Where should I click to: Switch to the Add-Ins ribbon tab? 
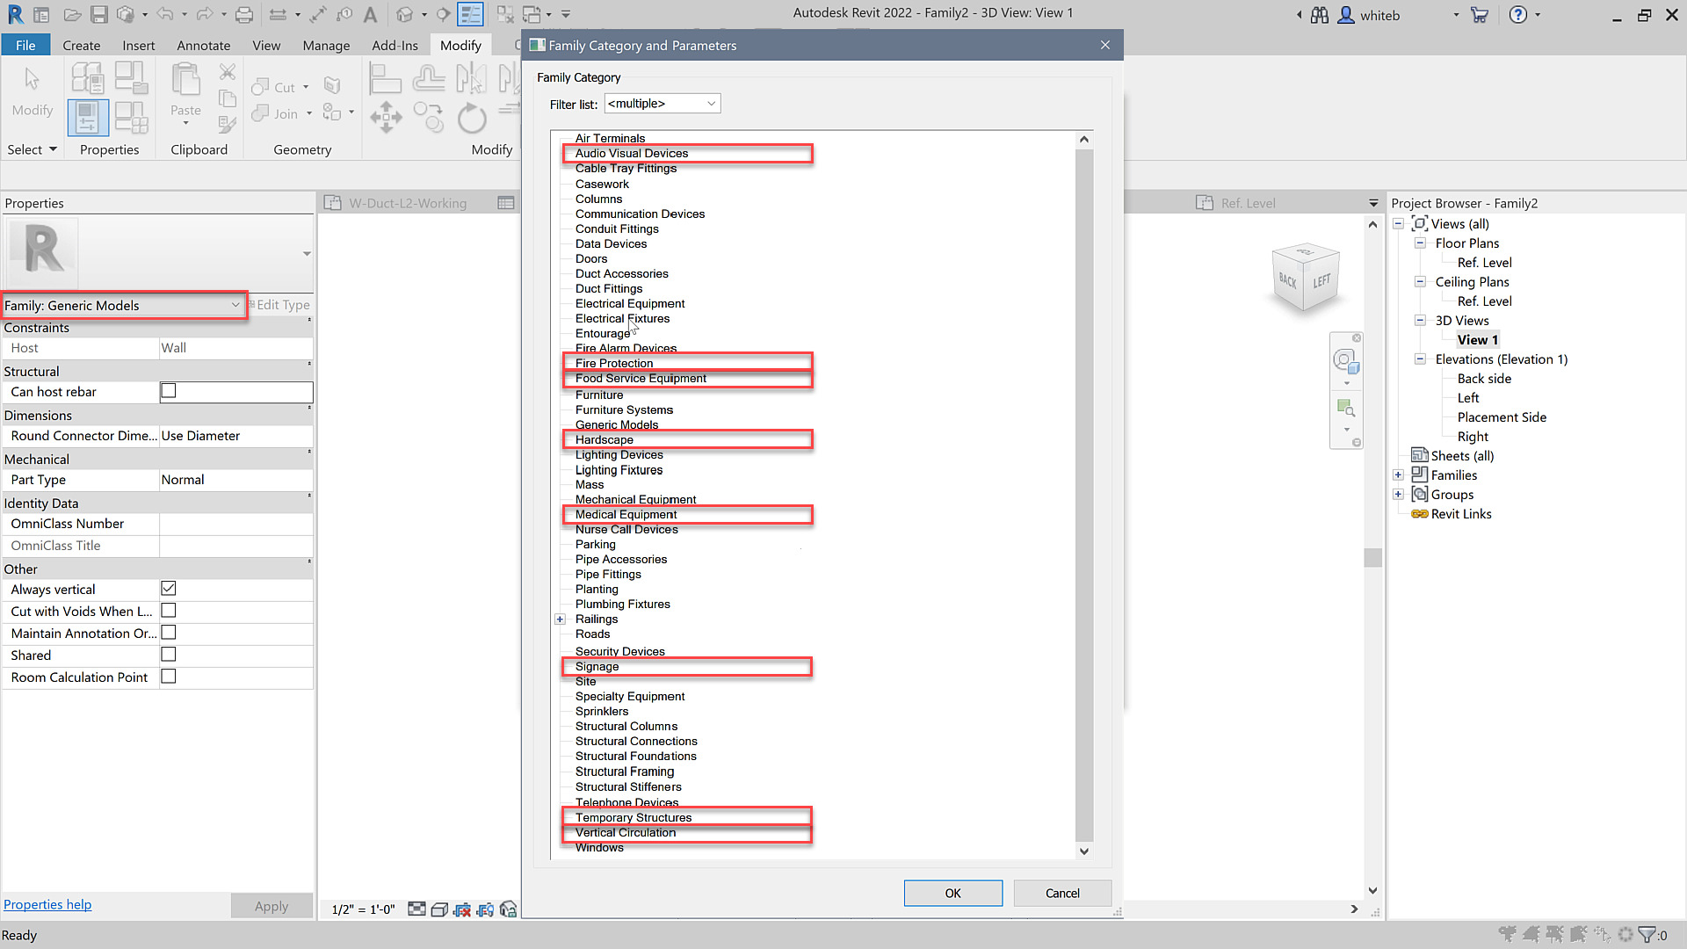tap(395, 45)
